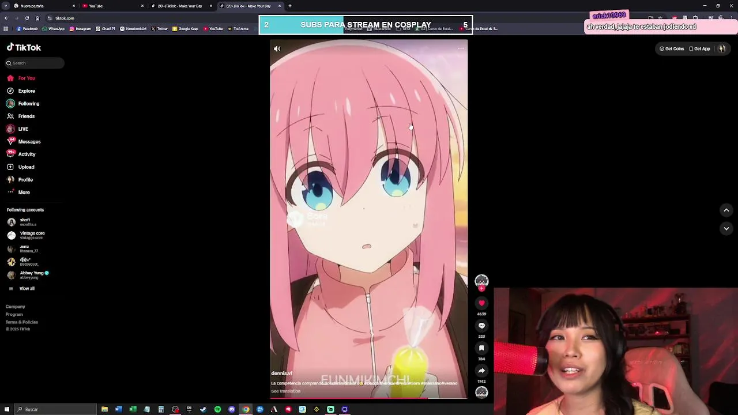Open the Terms & Policies footer link
738x415 pixels.
point(22,322)
